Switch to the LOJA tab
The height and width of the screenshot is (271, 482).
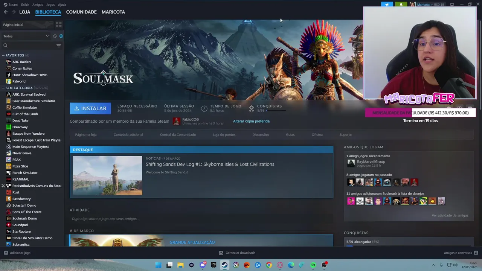tap(24, 12)
